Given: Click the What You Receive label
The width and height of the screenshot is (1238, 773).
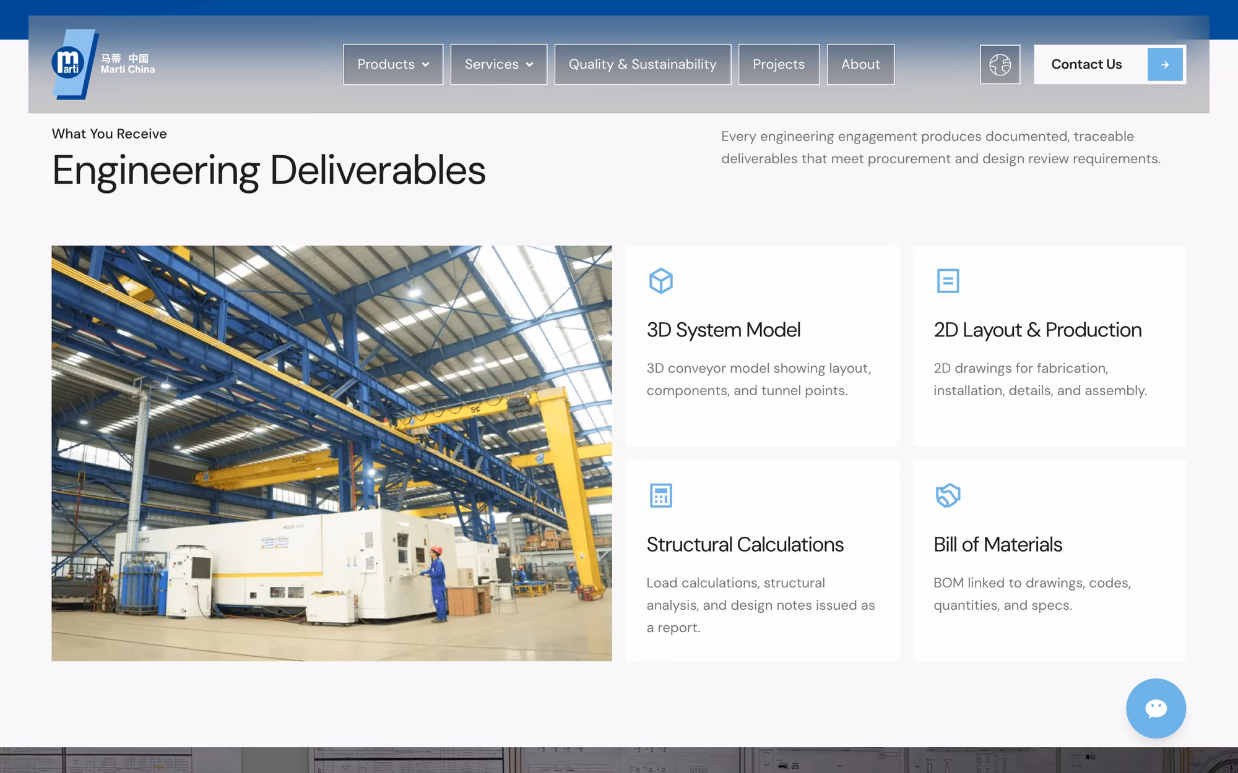Looking at the screenshot, I should coord(109,134).
